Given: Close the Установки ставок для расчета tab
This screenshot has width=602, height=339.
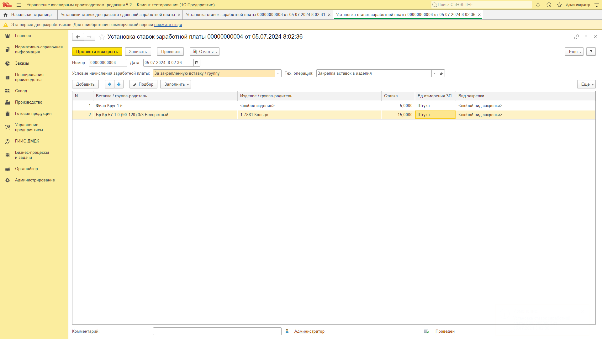Looking at the screenshot, I should tap(179, 15).
